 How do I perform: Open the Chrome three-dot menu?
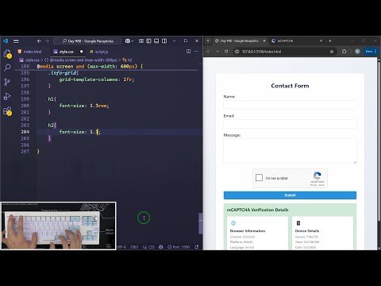(375, 51)
